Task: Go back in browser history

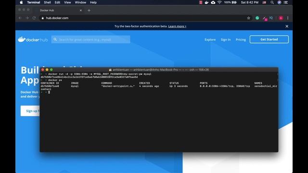Action: [20, 18]
